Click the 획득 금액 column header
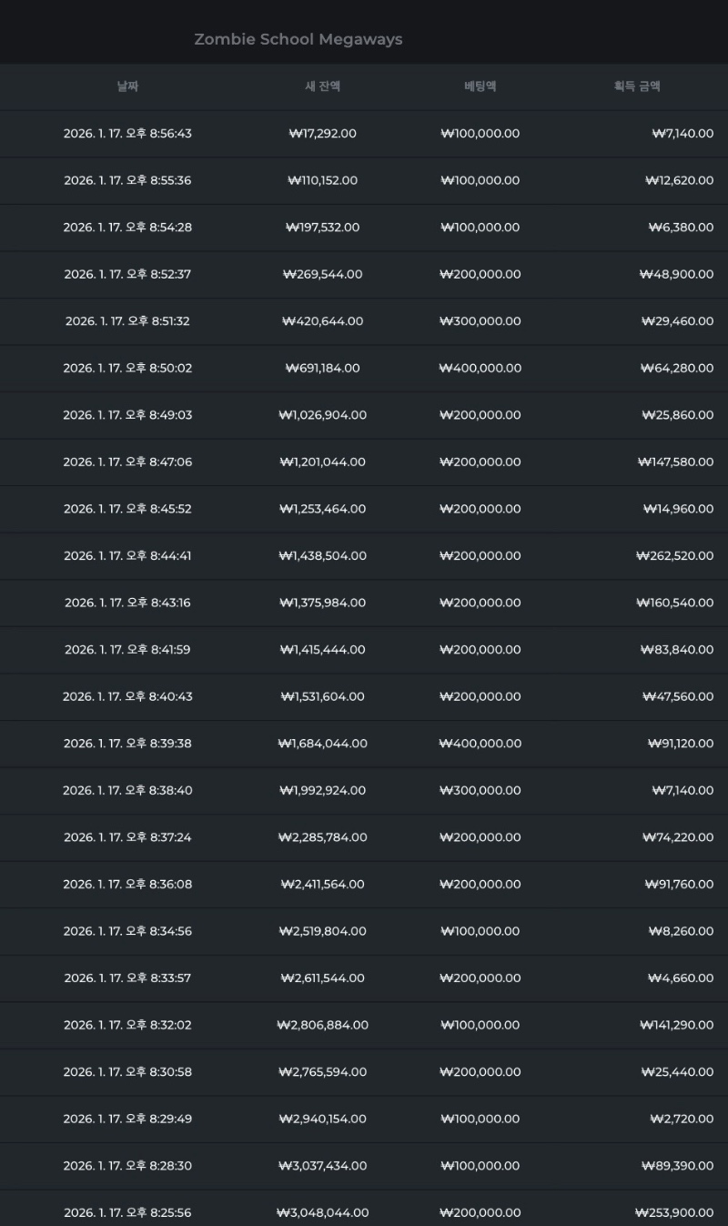728x1226 pixels. pos(637,86)
